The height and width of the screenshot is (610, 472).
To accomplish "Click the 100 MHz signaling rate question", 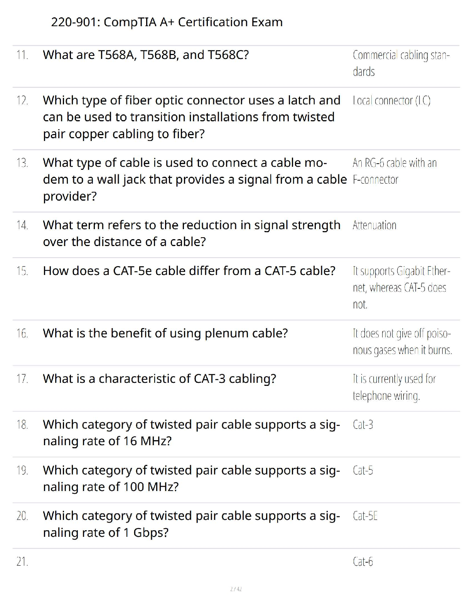I will 191,479.
